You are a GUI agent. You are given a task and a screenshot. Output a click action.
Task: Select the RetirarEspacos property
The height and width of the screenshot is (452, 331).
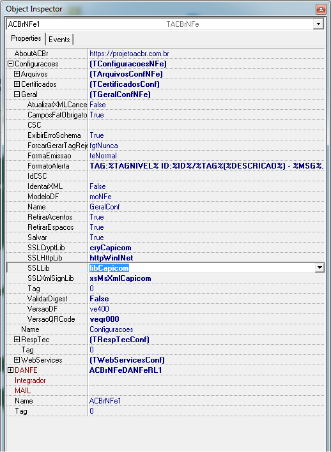50,227
